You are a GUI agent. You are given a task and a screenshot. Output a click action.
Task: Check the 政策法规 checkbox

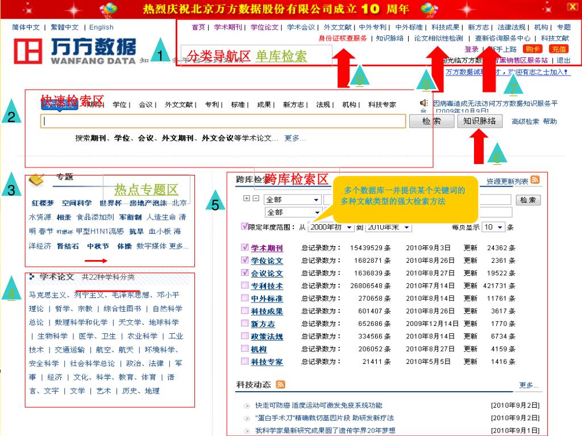pyautogui.click(x=244, y=336)
